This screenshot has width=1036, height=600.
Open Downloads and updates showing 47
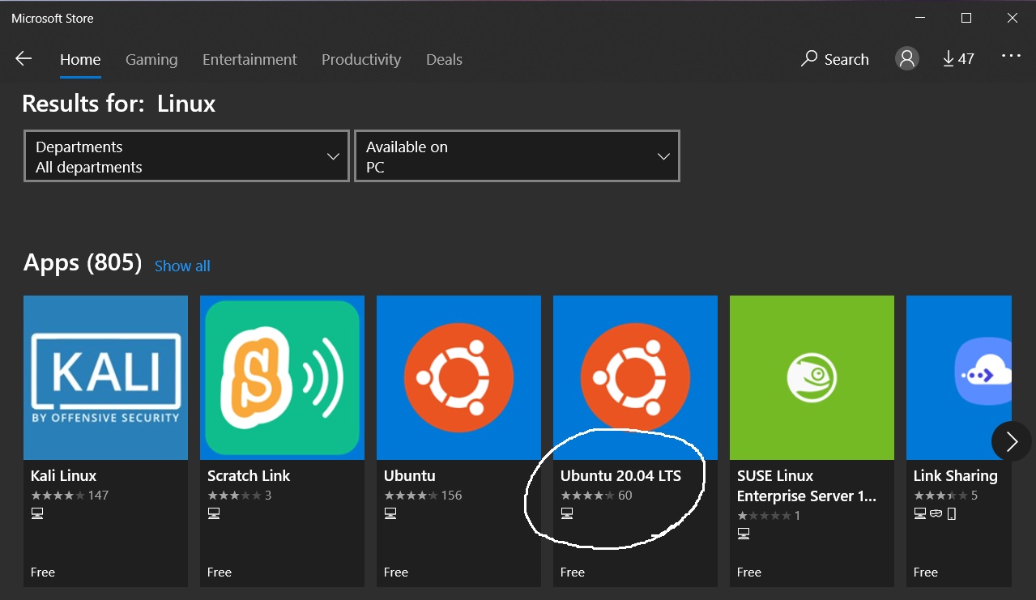958,58
